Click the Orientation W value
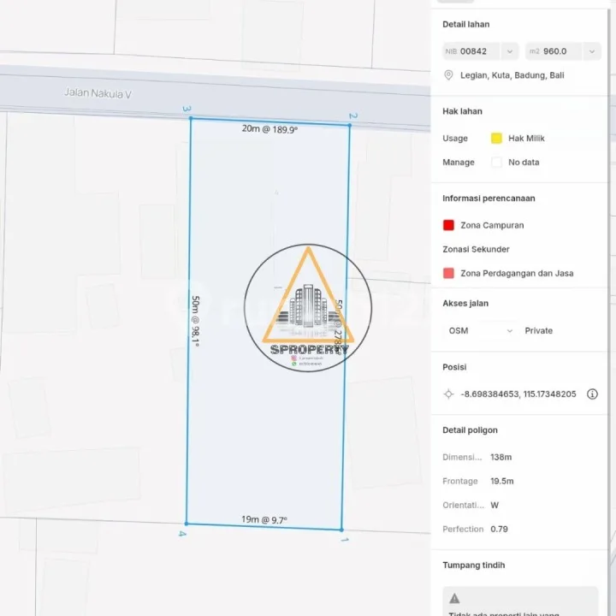Image resolution: width=616 pixels, height=616 pixels. [x=495, y=506]
